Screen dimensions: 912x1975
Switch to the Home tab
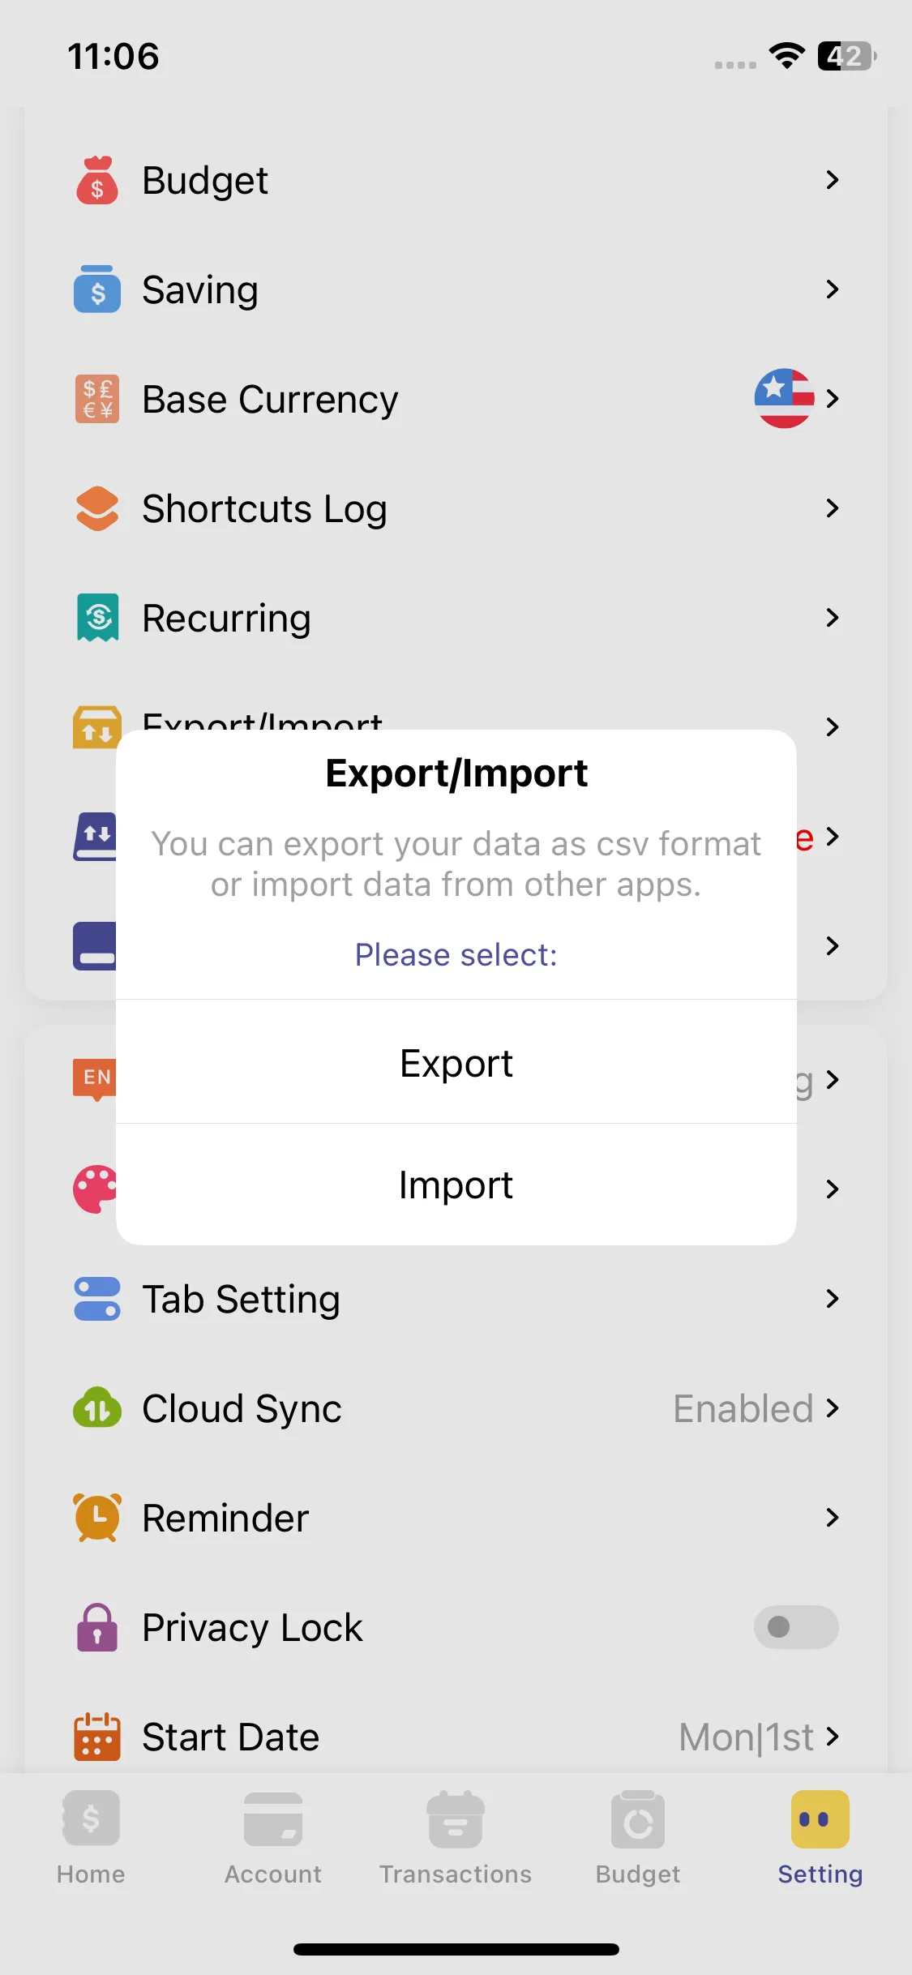[91, 1837]
